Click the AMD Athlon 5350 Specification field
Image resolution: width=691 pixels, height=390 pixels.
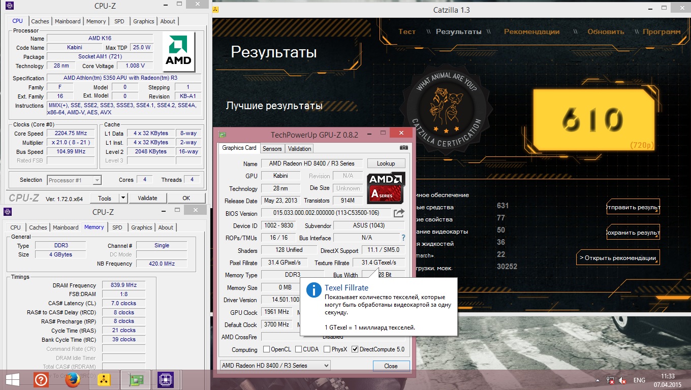click(124, 78)
